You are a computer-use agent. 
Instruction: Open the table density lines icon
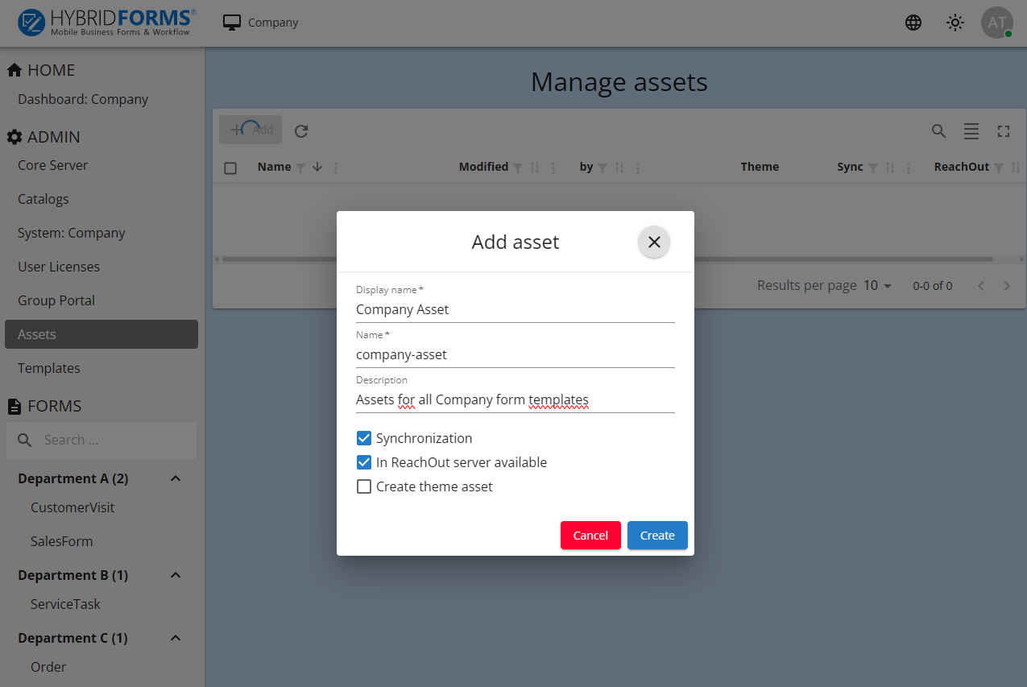tap(971, 130)
